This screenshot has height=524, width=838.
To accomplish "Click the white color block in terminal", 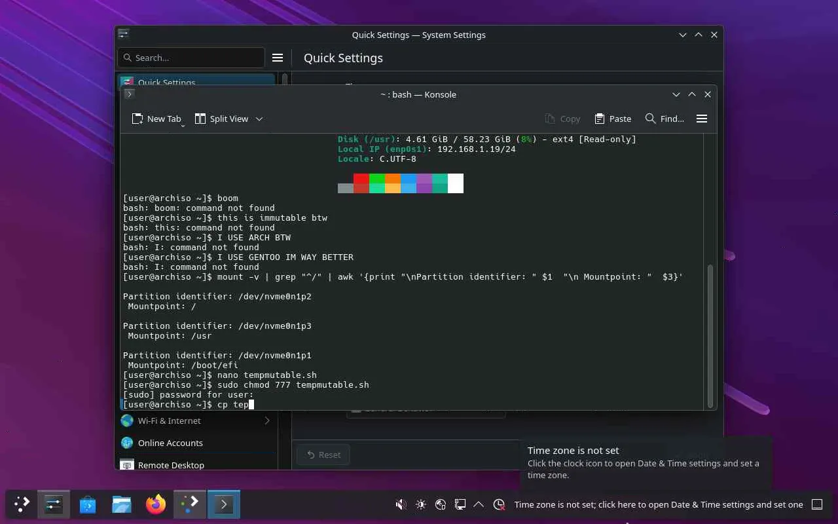I will point(456,183).
